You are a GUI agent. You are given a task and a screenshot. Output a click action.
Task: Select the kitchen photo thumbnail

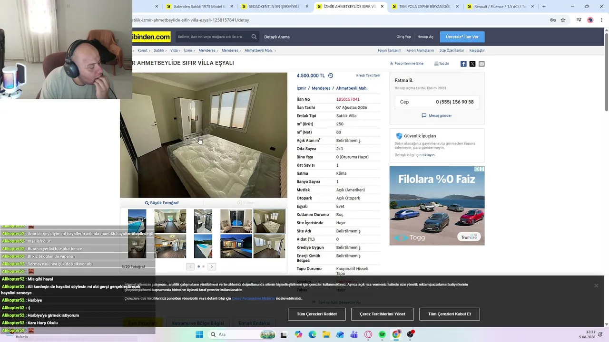[x=170, y=246]
